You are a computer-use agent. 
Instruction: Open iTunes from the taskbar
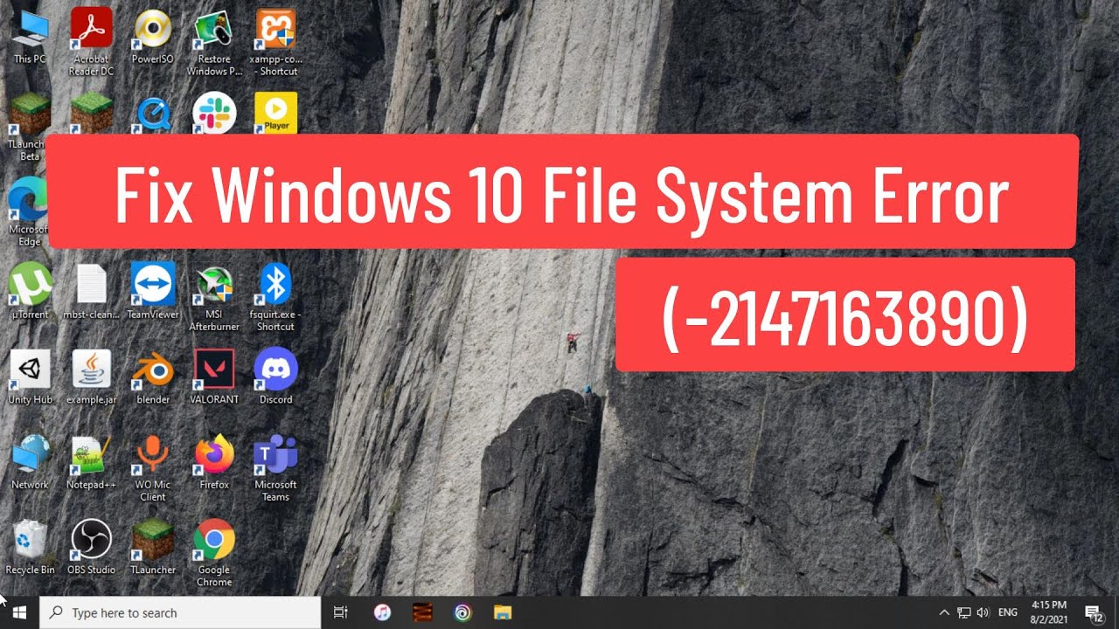tap(382, 613)
